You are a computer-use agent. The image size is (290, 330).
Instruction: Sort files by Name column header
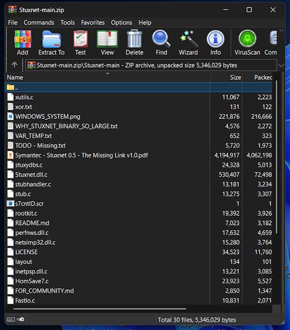click(x=107, y=77)
